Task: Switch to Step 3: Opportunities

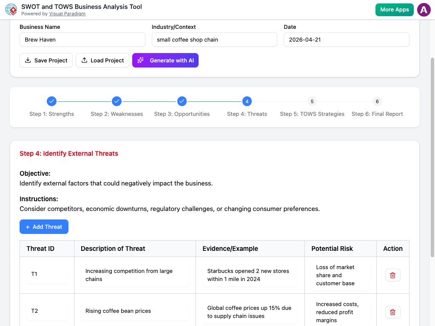Action: tap(182, 101)
